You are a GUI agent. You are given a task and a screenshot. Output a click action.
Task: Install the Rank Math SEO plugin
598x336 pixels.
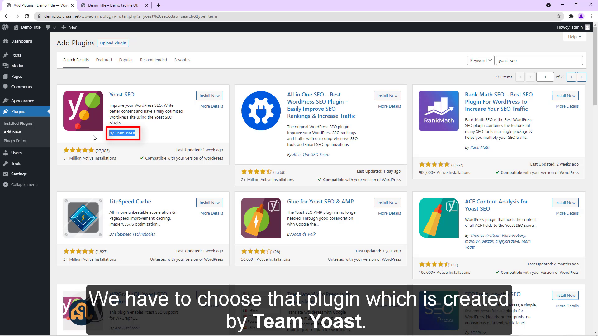[x=565, y=96]
